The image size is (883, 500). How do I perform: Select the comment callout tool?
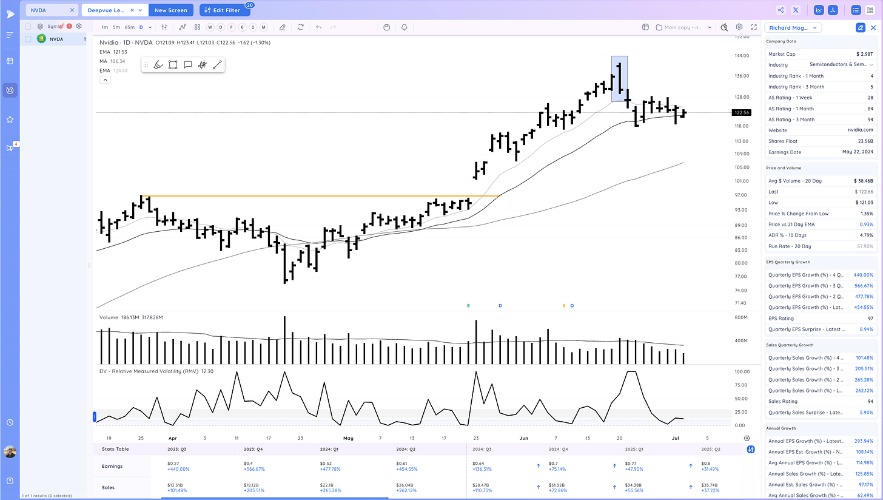[188, 64]
